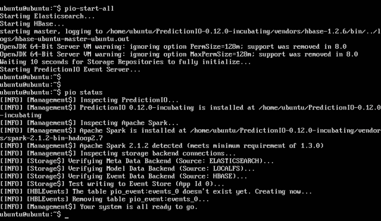Click the 'Starting HBase...' line
Image resolution: width=381 pixels, height=221 pixels.
coord(32,24)
